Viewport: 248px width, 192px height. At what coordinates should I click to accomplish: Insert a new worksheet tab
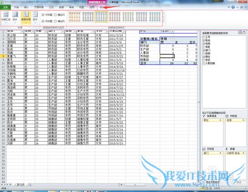[x=29, y=185]
